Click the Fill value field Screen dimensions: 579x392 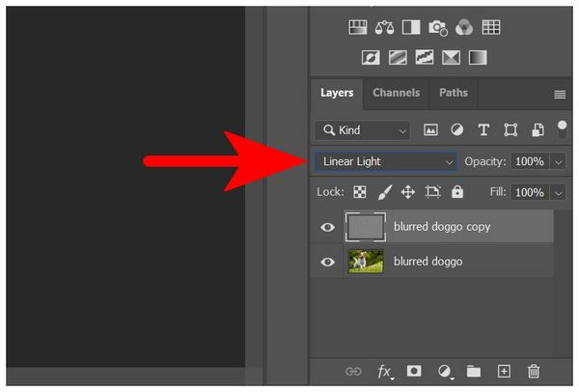530,192
